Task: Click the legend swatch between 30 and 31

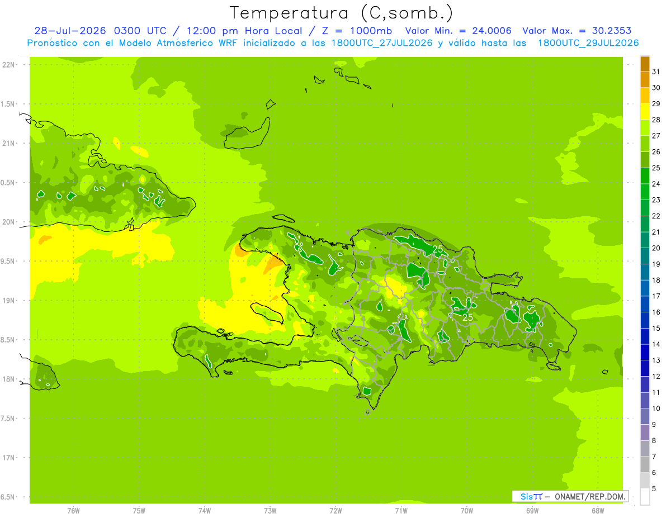Action: pos(645,79)
